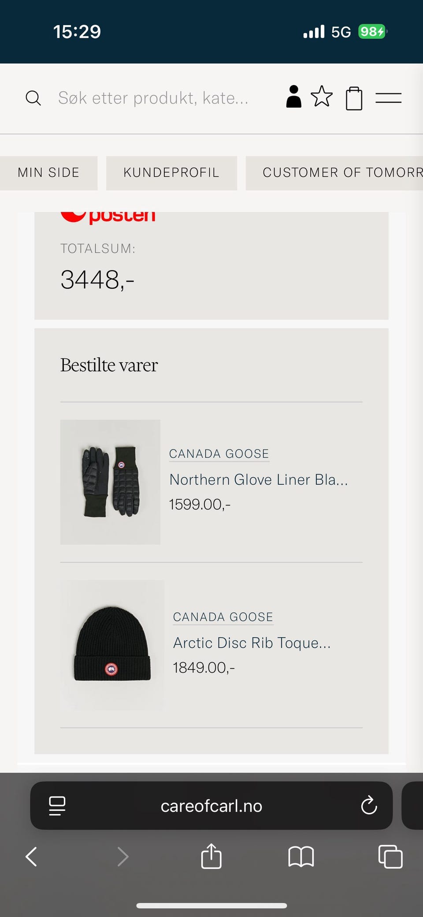
Task: Open the shopping bag icon
Action: click(x=354, y=98)
